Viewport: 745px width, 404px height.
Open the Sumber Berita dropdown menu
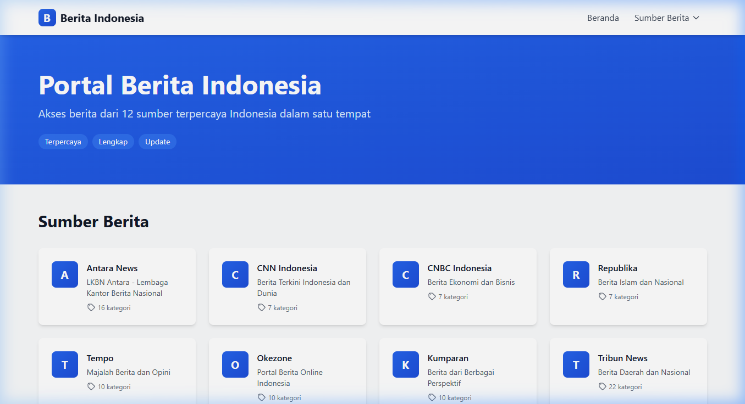pyautogui.click(x=667, y=18)
